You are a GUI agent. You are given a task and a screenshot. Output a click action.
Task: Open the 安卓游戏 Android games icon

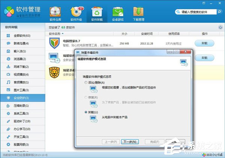click(x=118, y=13)
